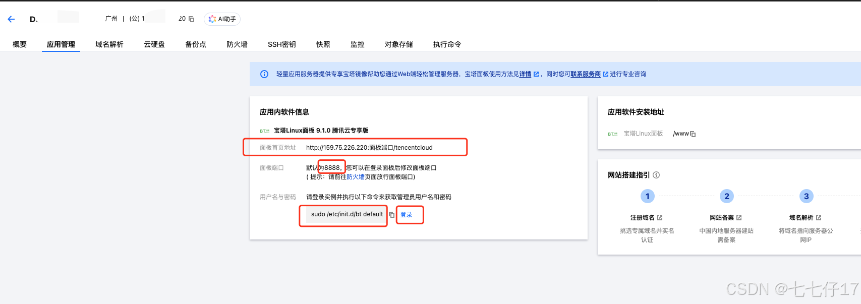861x304 pixels.
Task: Click the 应用内软件信息 heading
Action: (x=284, y=112)
